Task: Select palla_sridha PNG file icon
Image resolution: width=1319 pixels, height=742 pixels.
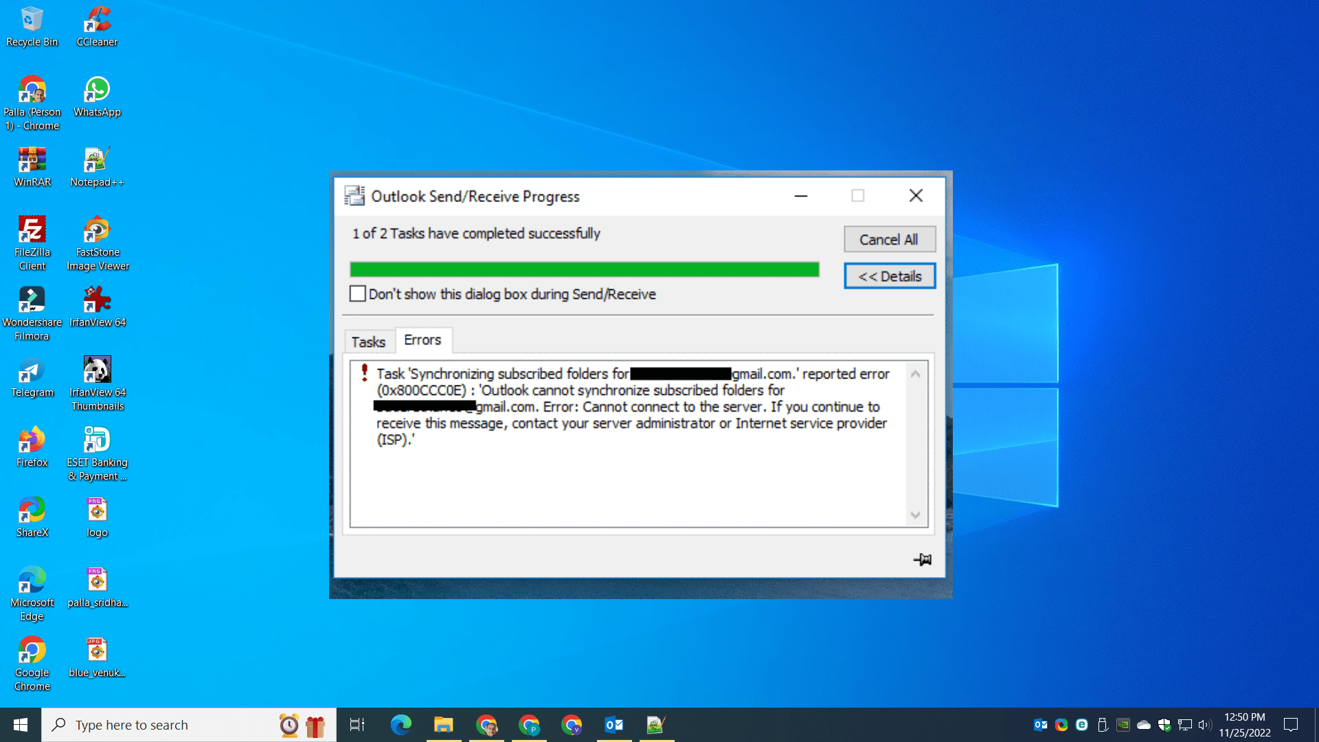Action: (97, 587)
